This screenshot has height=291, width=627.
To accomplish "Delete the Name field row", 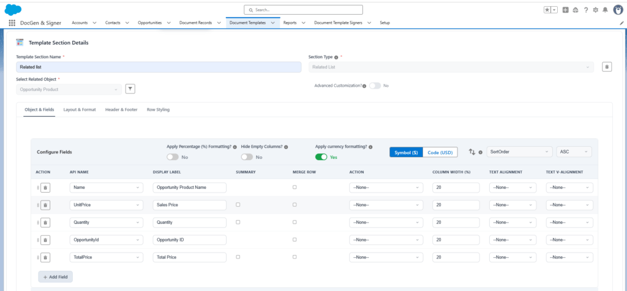I will click(x=45, y=188).
